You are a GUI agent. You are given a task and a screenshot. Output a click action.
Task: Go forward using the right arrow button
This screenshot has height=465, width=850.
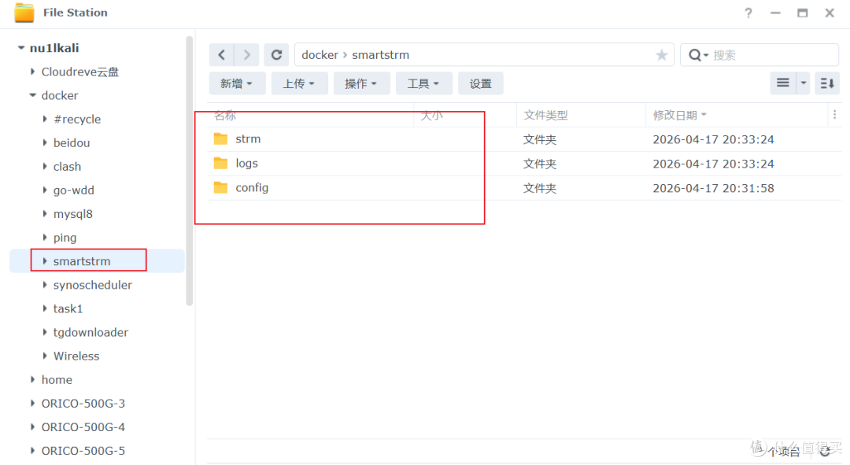tap(246, 55)
